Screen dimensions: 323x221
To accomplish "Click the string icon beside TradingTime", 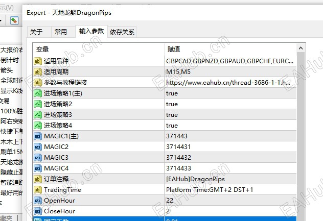I will pyautogui.click(x=38, y=189).
